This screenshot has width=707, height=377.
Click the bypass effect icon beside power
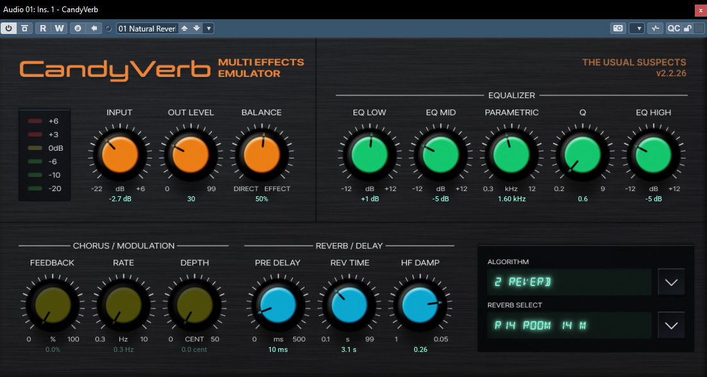click(x=24, y=28)
